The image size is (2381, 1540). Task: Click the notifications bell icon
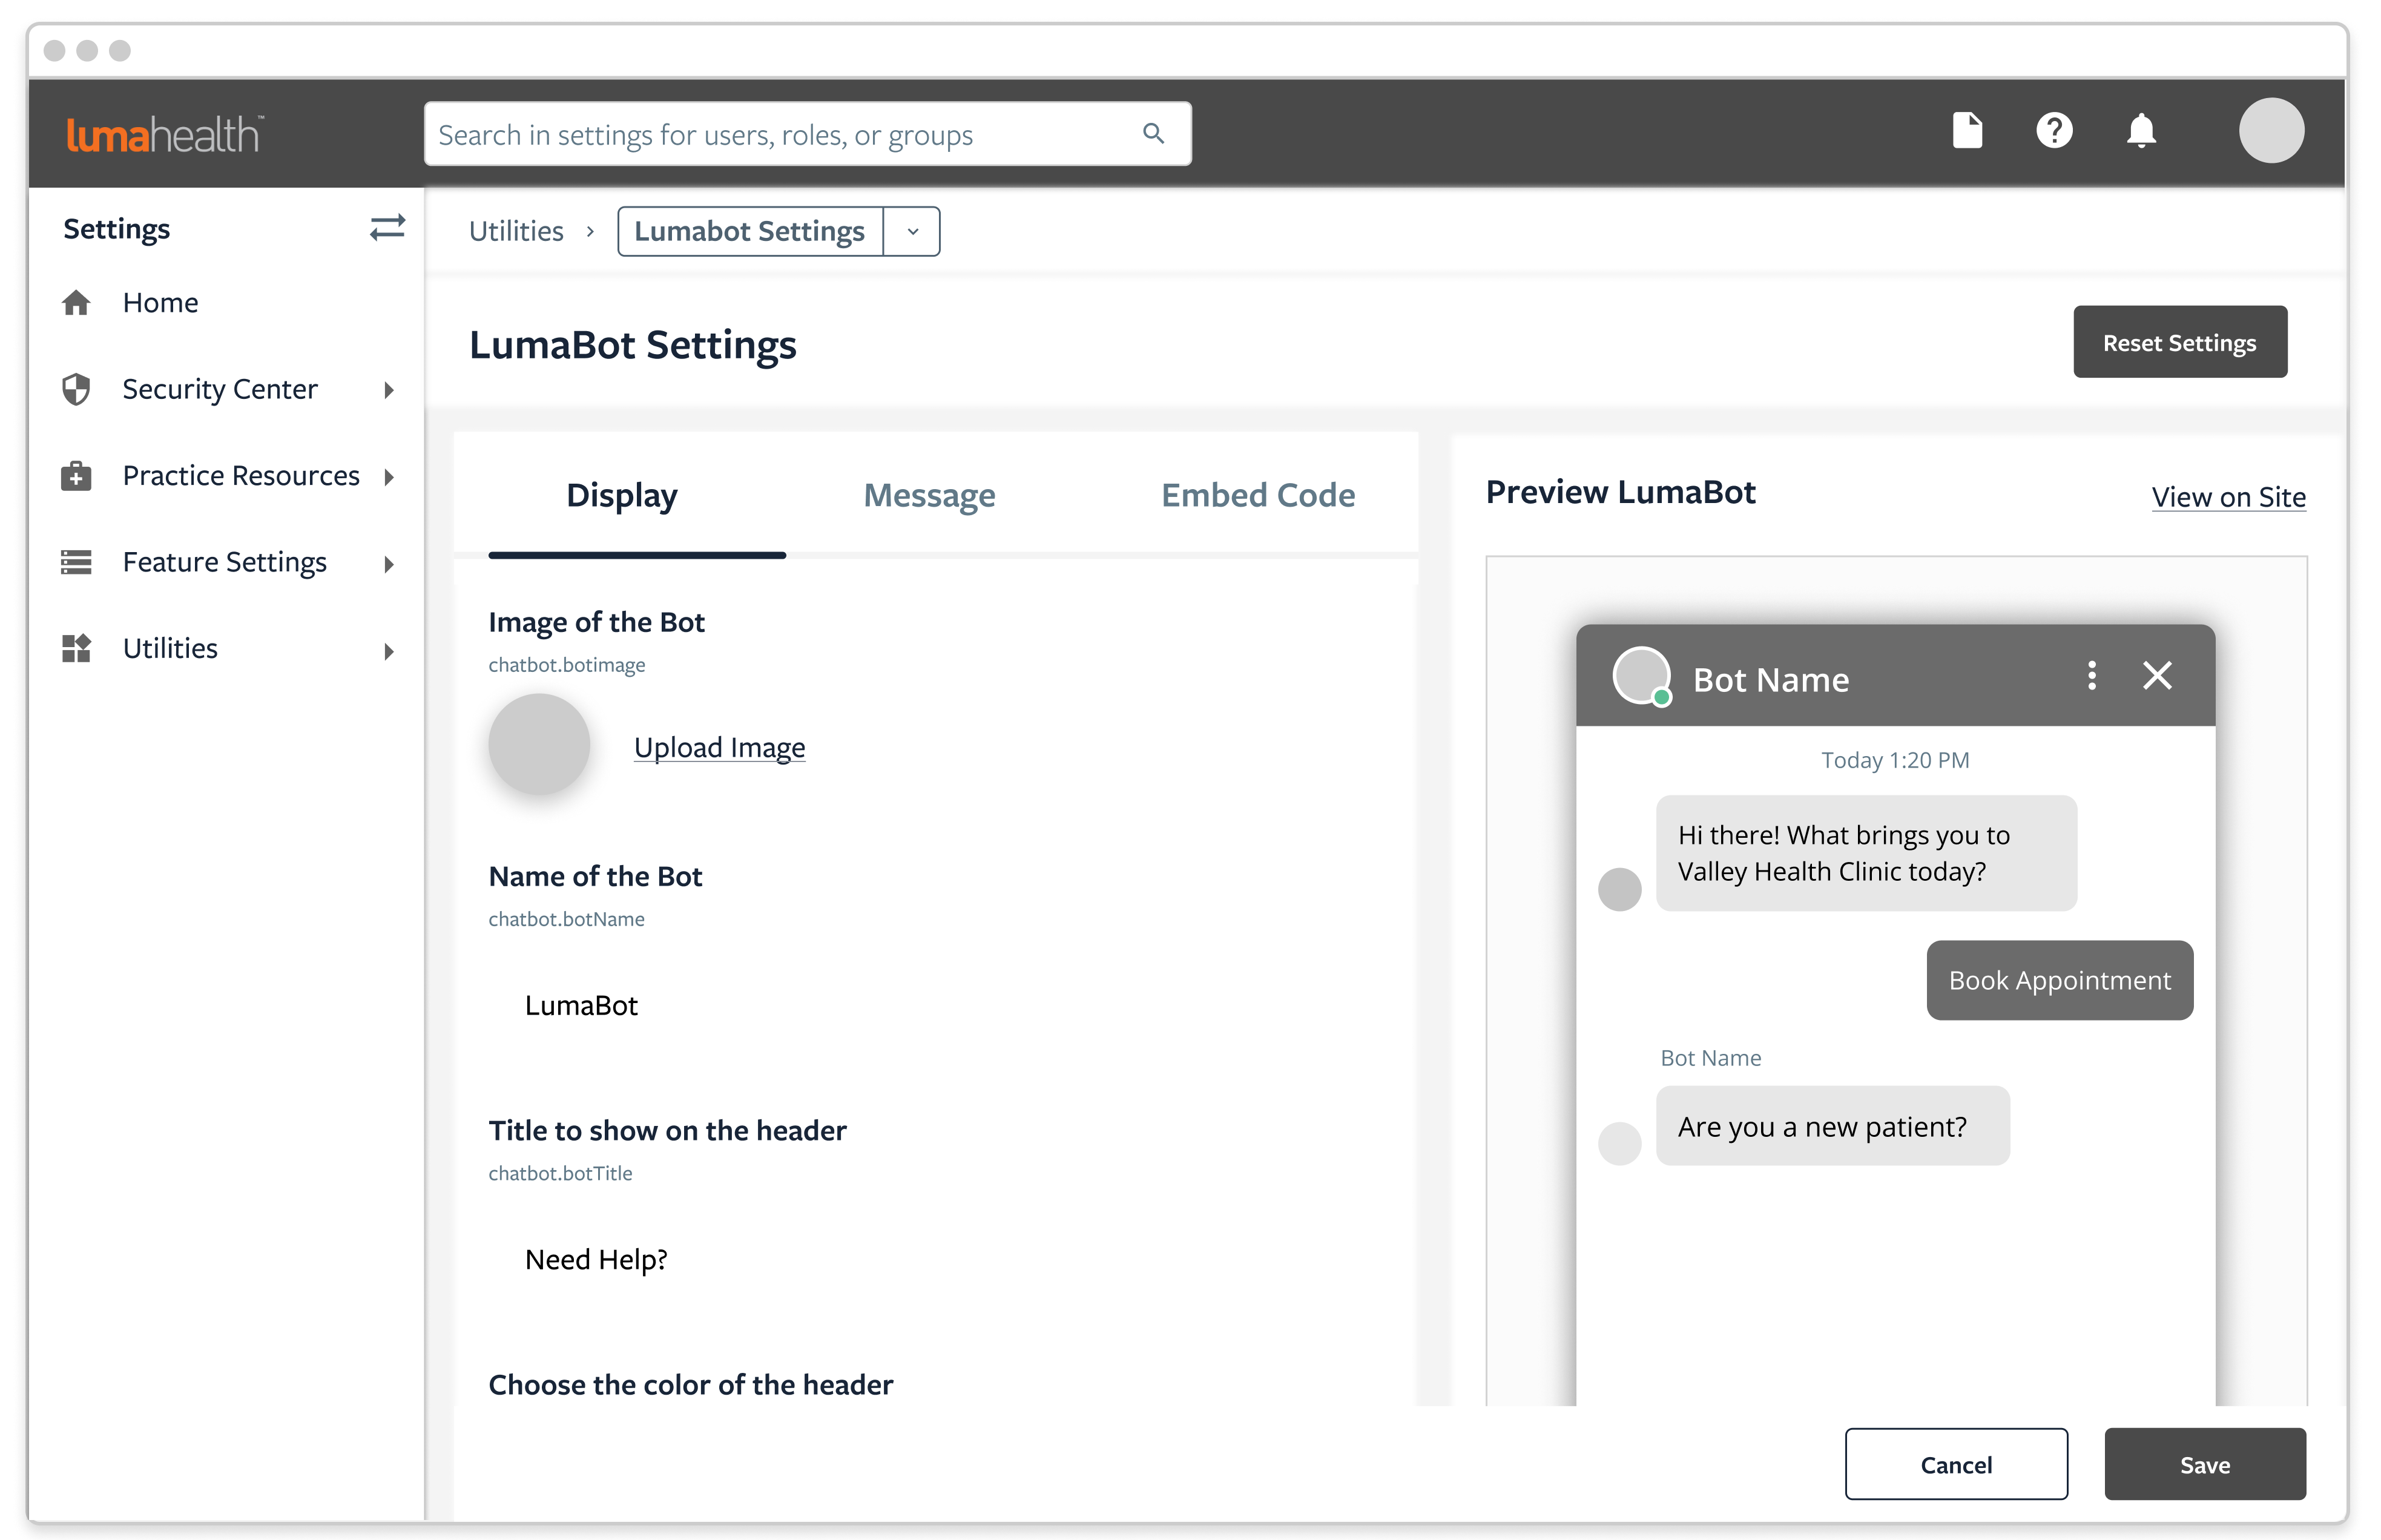point(2141,131)
